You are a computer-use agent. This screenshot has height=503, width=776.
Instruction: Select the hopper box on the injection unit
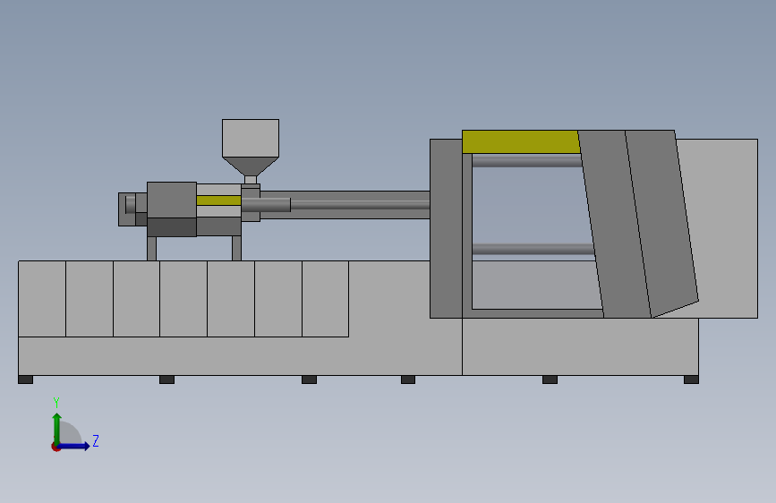point(251,138)
